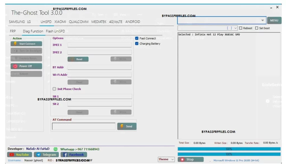Click Turn On Backlight button
This screenshot has width=286, height=167.
pos(26,51)
